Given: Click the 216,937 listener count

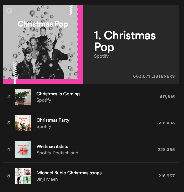Looking at the screenshot, I should click(166, 176).
